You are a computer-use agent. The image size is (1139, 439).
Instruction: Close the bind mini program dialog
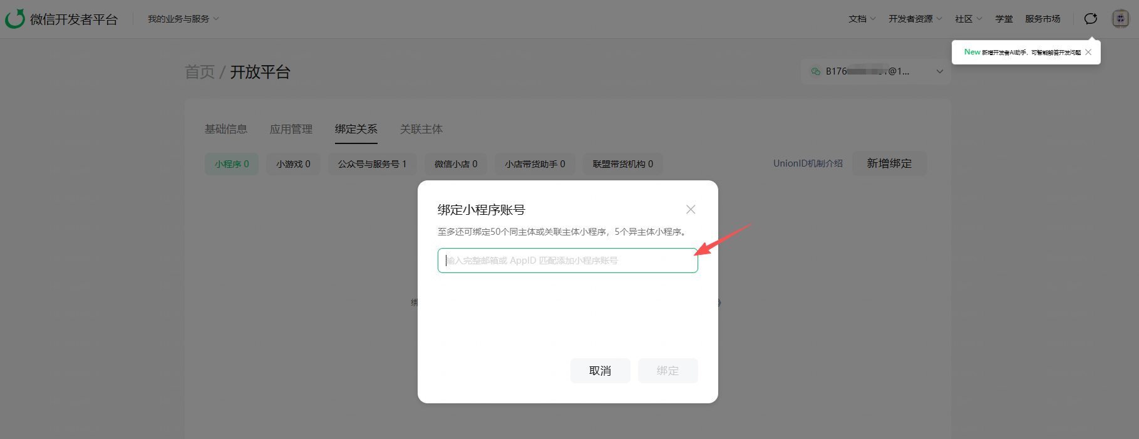[x=691, y=209]
